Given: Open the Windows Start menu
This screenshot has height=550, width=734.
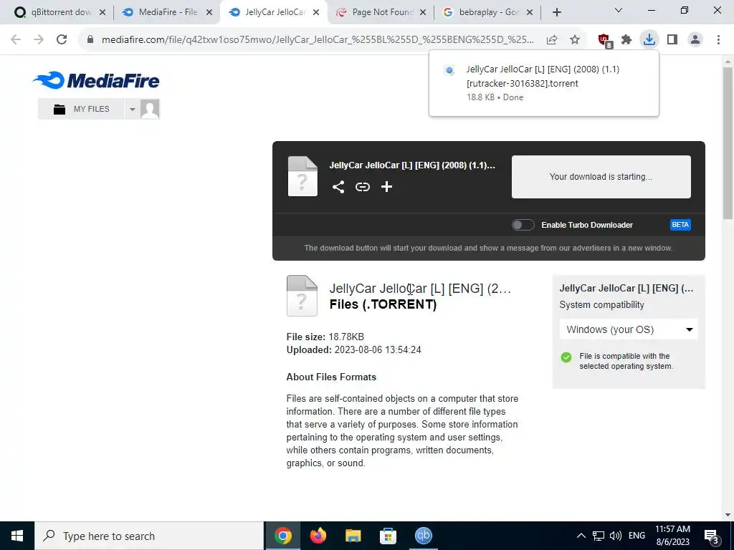Looking at the screenshot, I should point(17,536).
